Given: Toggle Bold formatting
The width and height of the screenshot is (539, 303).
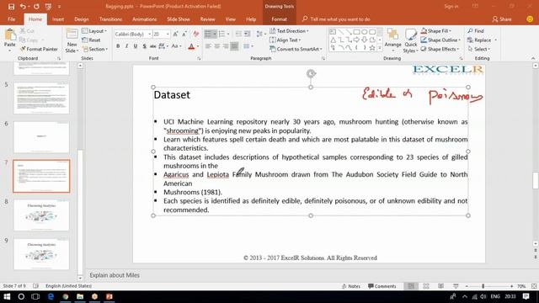Looking at the screenshot, I should click(118, 46).
